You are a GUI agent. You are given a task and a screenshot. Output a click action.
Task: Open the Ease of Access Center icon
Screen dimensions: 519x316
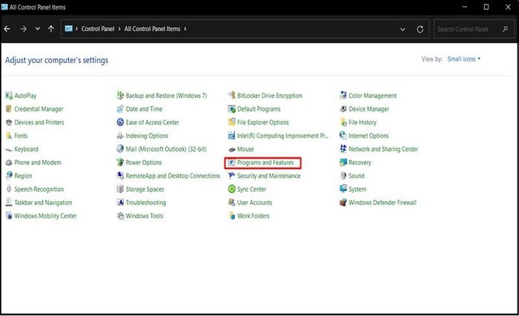click(120, 122)
